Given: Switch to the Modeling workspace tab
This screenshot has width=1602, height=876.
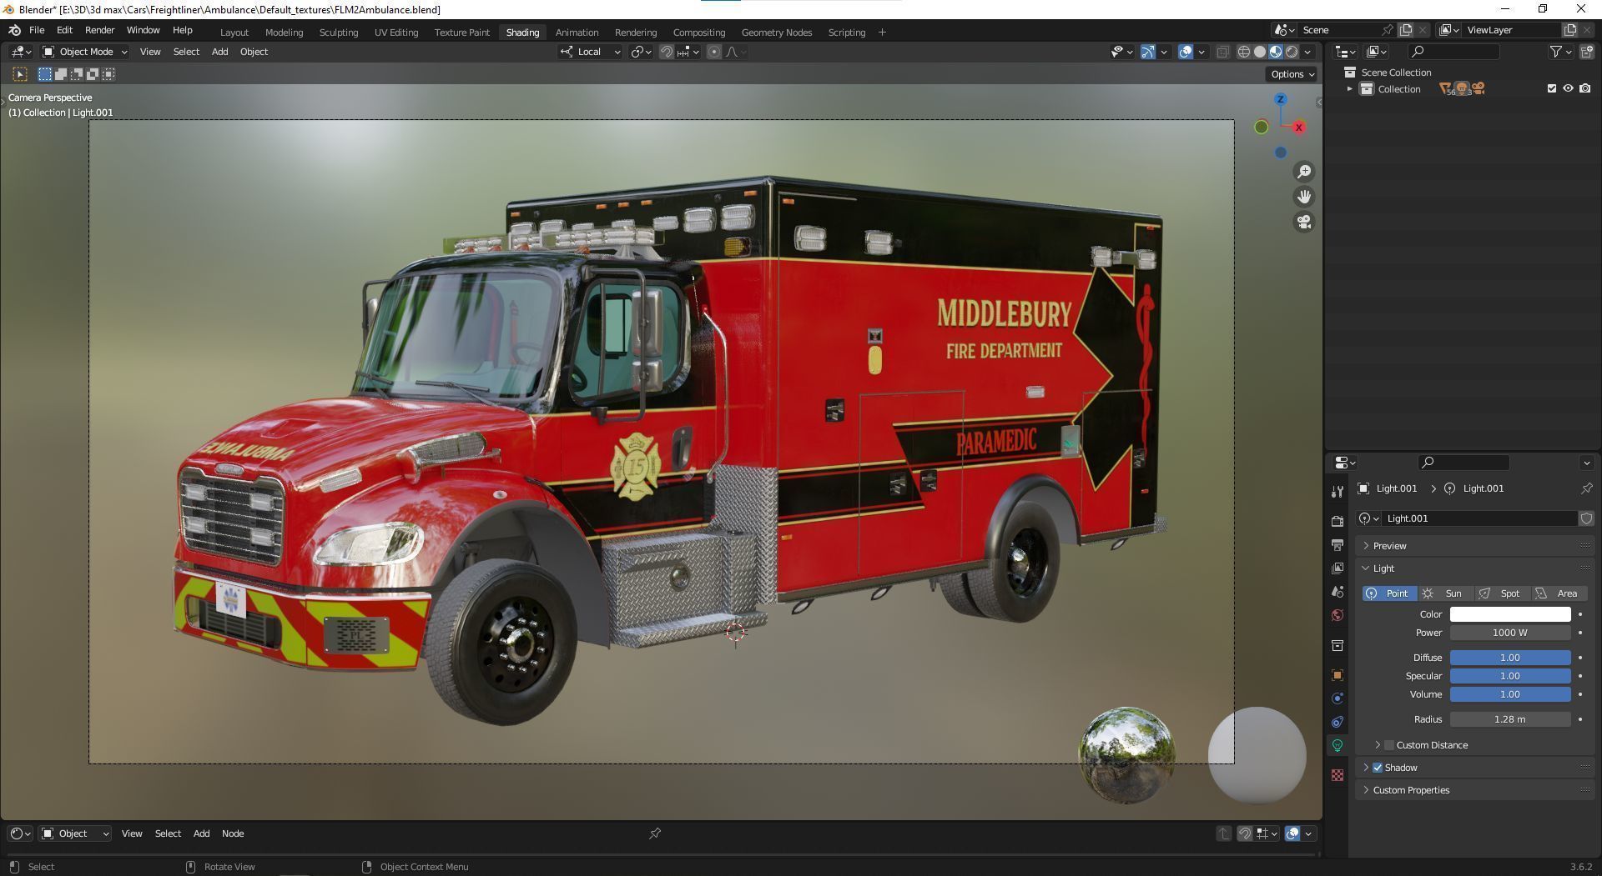Looking at the screenshot, I should (284, 33).
